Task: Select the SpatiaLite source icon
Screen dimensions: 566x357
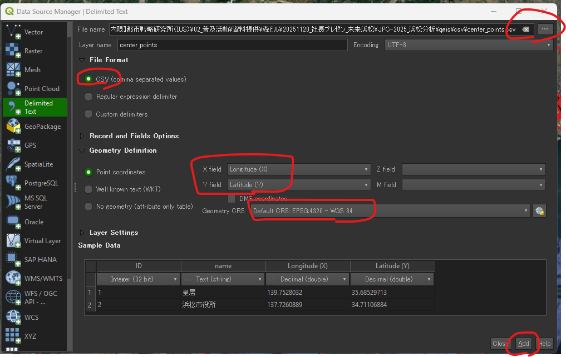Action: coord(14,164)
